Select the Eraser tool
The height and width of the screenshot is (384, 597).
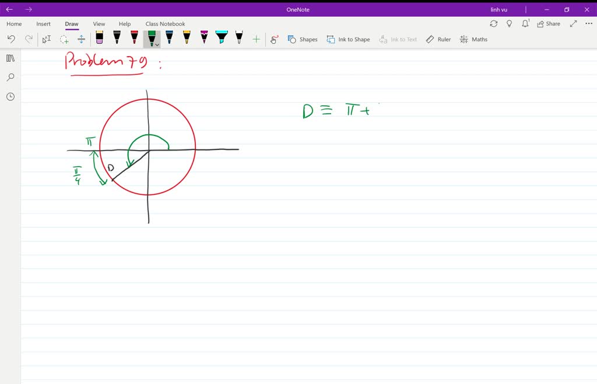(x=99, y=37)
